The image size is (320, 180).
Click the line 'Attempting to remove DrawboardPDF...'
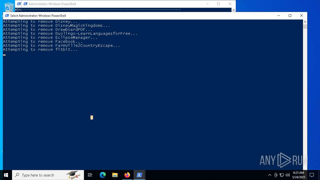48,29
